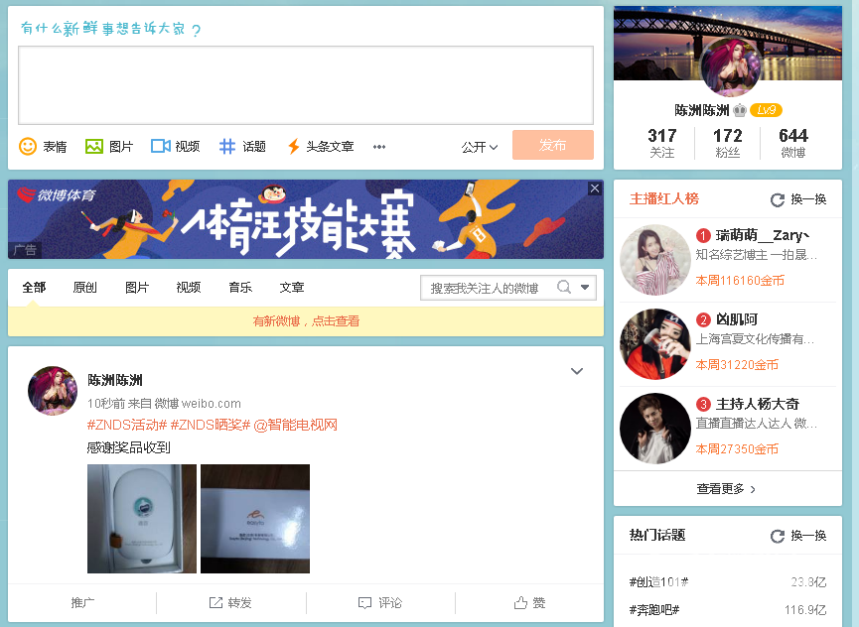Close the 微博体育 banner ad
Screen dimensions: 859x627
click(595, 188)
